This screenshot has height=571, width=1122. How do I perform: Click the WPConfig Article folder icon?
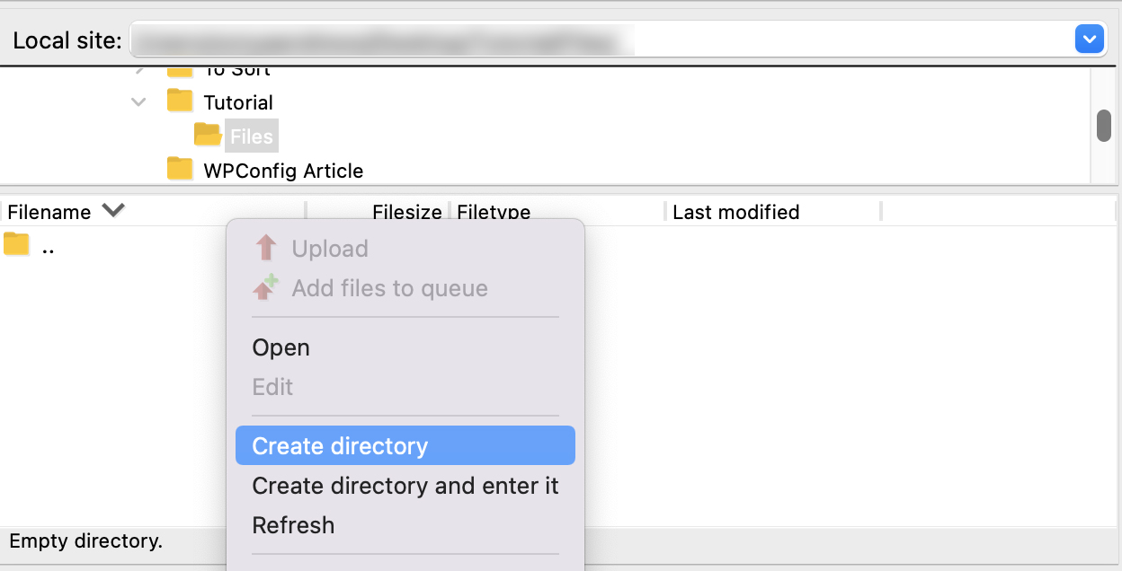(178, 170)
